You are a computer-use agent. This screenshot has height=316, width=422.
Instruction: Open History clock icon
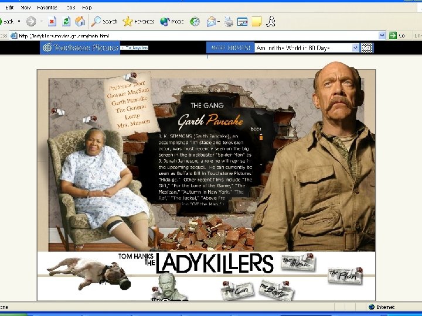195,22
